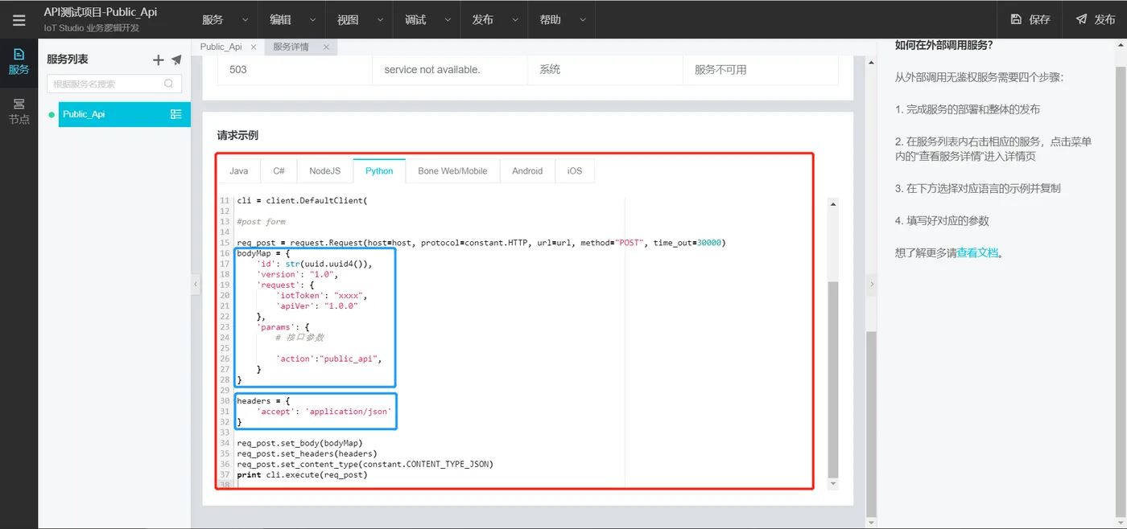Select the 服务 sidebar icon
Screen dimensions: 1127x529
click(19, 61)
